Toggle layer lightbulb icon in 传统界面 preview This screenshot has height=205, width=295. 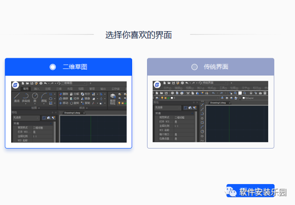coord(161,98)
